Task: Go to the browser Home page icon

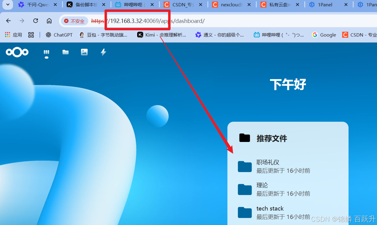Action: (x=49, y=21)
